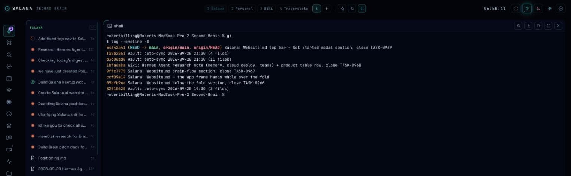Open 'Deciding Salana position...' session
This screenshot has height=176, width=571.
tap(62, 104)
